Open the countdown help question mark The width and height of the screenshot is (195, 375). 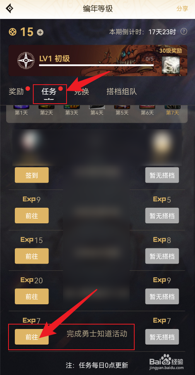pos(184,31)
